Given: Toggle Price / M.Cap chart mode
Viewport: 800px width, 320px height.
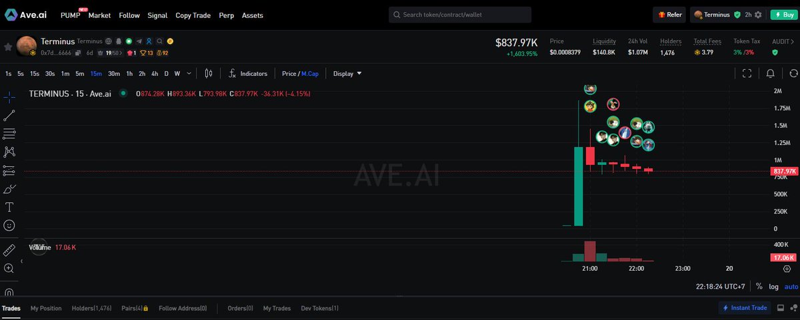Looking at the screenshot, I should point(300,74).
